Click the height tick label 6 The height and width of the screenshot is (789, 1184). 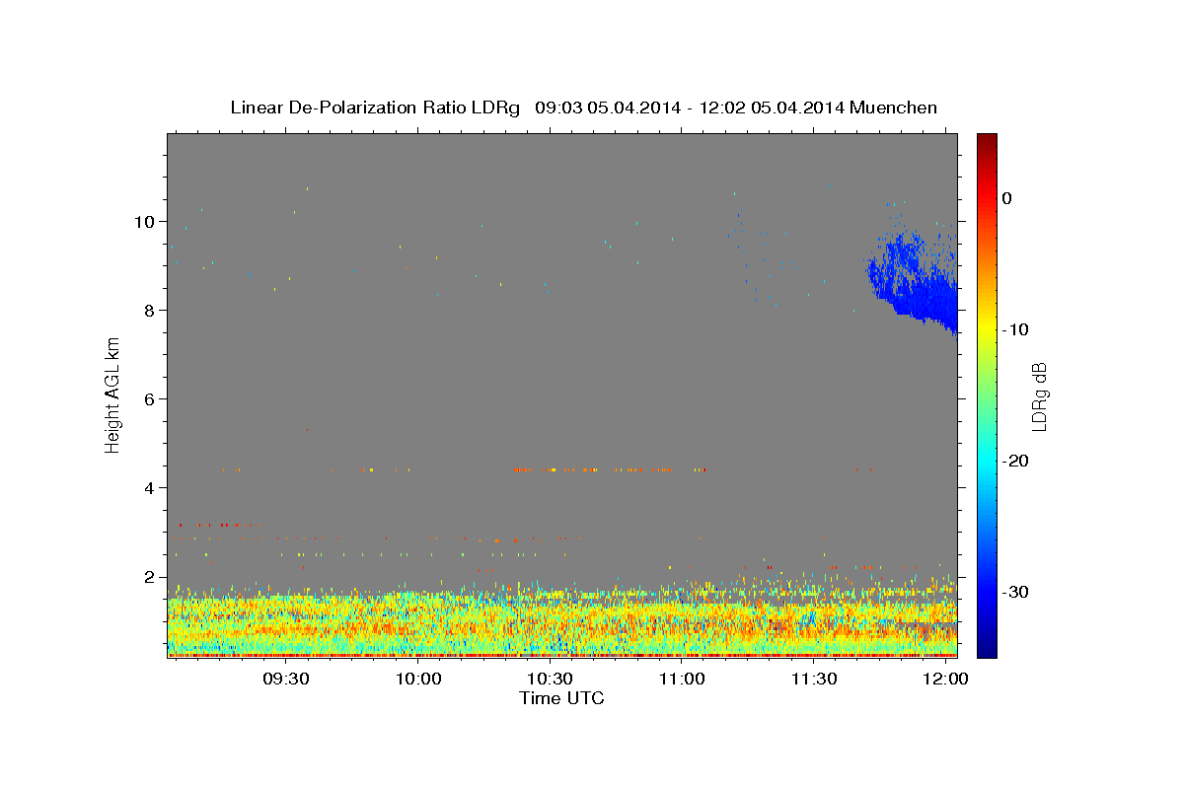click(x=150, y=398)
